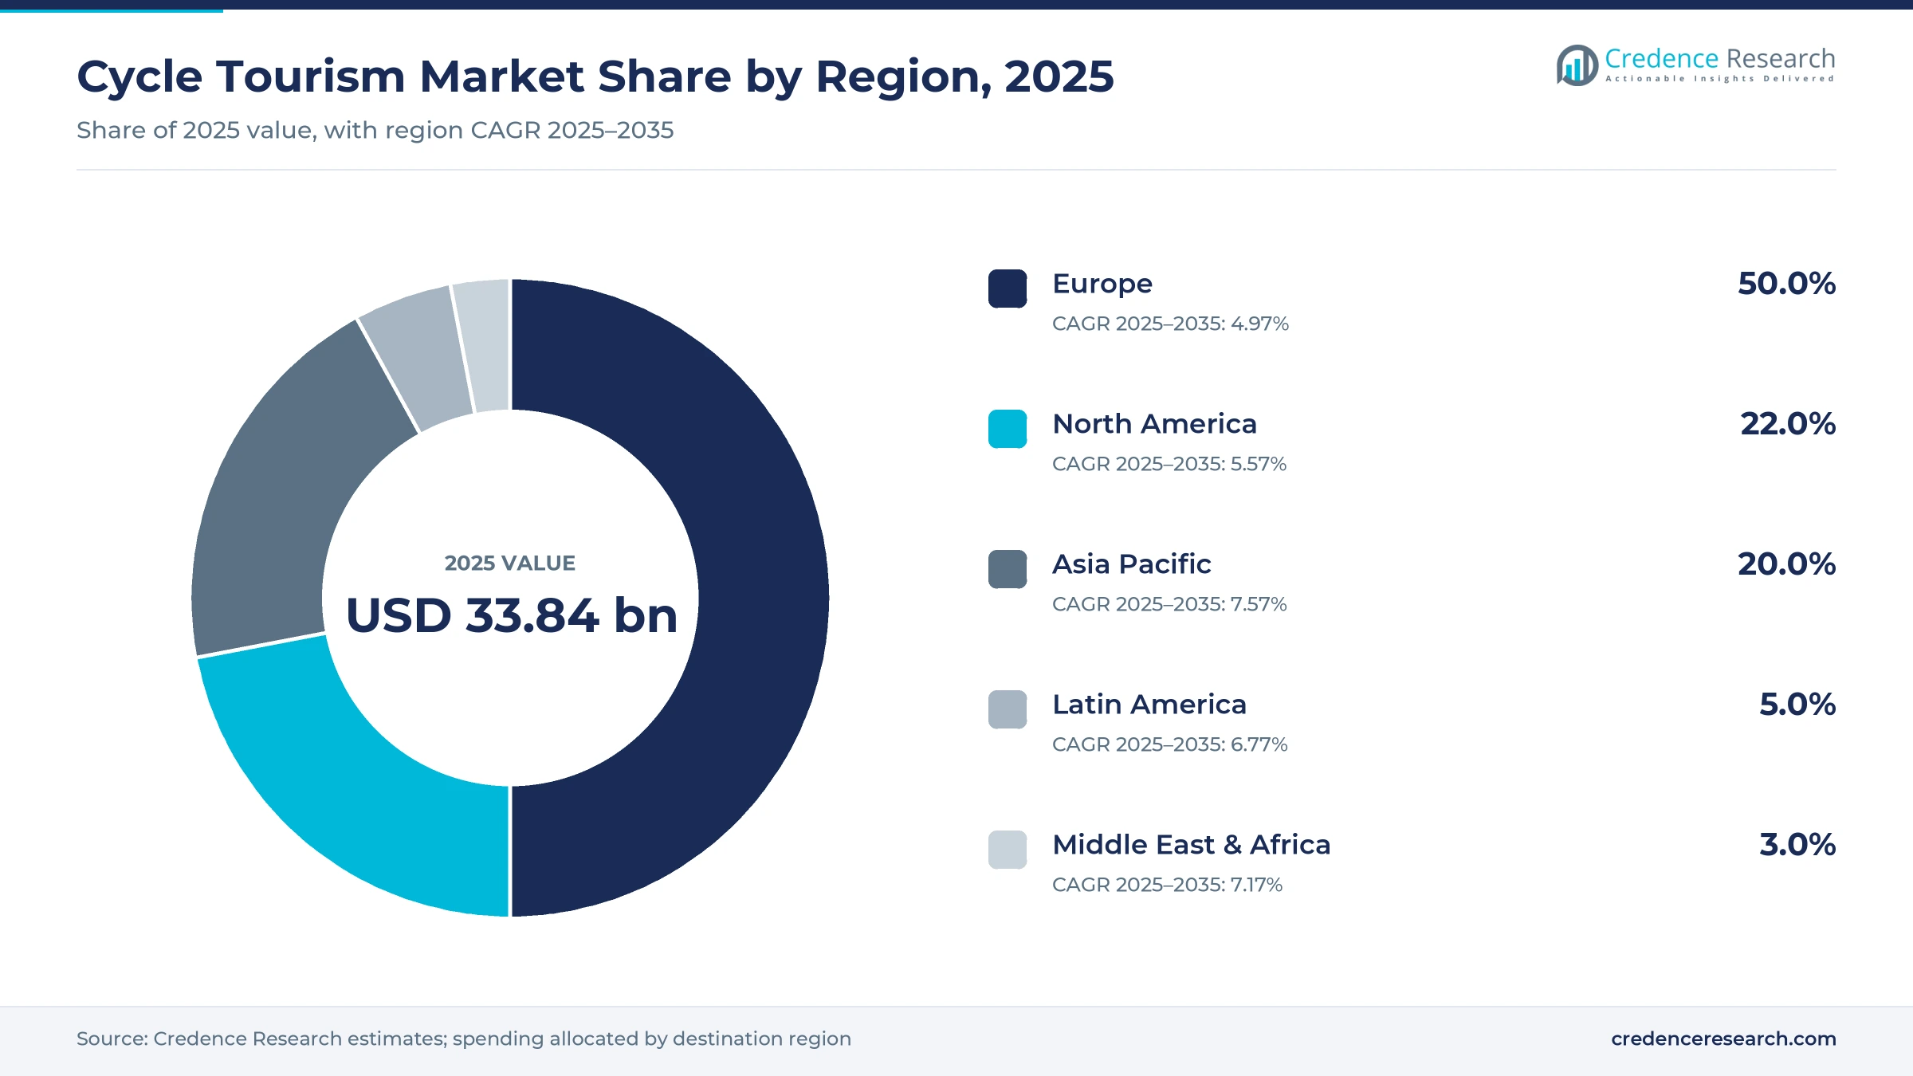This screenshot has height=1076, width=1913.
Task: Click the '20.0%' share value
Action: click(1786, 564)
